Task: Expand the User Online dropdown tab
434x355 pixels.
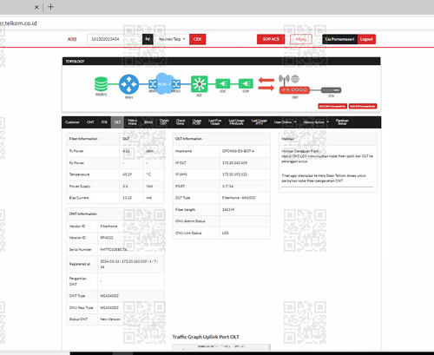Action: [x=285, y=122]
